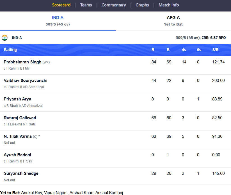Open N. Tilak Varma's player profile
231x195 pixels.
18,136
